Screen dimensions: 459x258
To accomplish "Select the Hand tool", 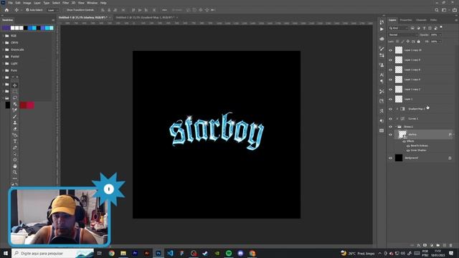I will pos(14,166).
